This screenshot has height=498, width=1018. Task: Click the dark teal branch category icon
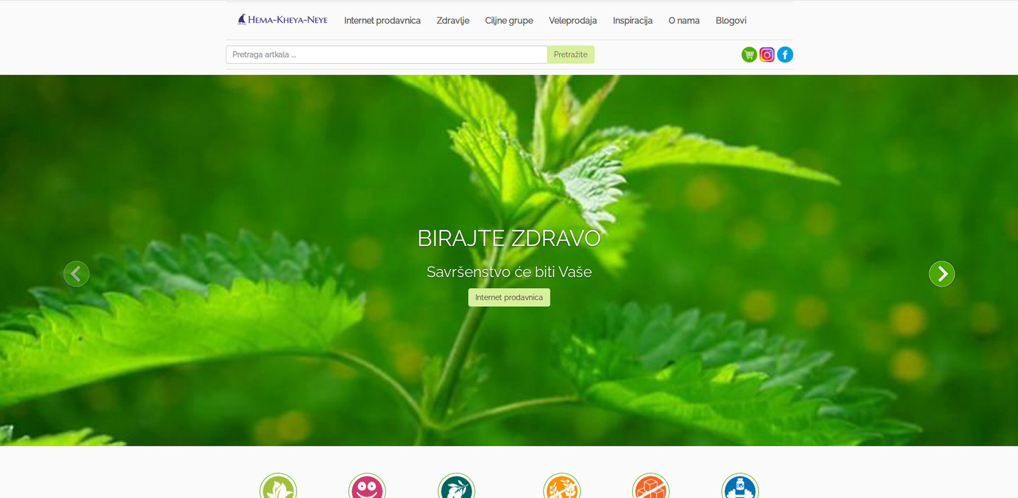pyautogui.click(x=457, y=486)
